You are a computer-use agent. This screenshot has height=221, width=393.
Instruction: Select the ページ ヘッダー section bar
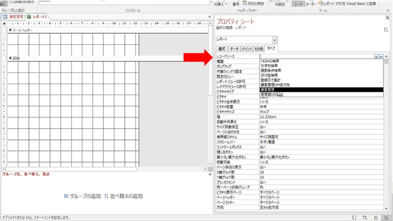pos(108,30)
